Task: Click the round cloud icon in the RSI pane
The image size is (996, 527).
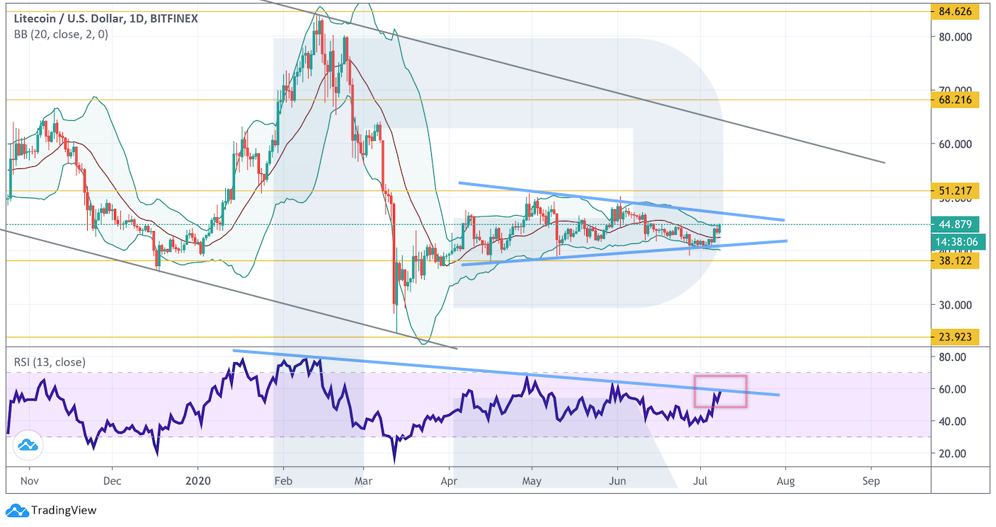Action: coord(28,445)
